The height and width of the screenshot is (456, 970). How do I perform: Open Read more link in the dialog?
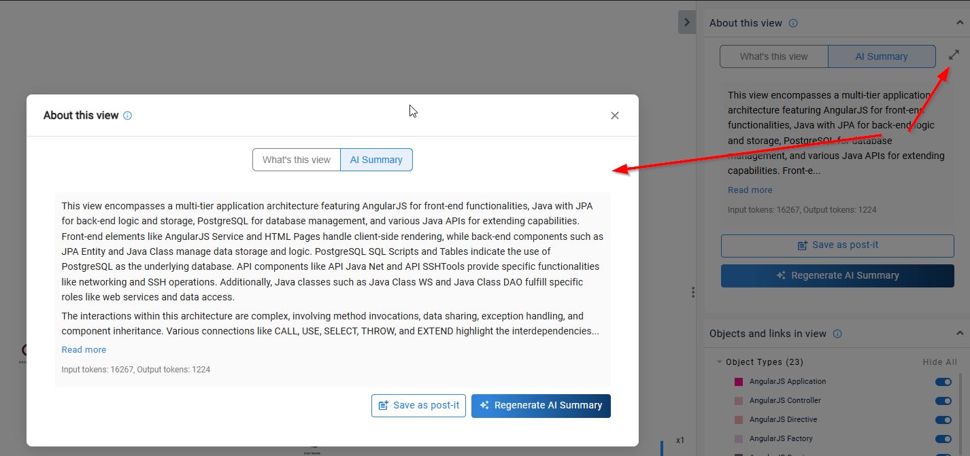click(x=84, y=349)
